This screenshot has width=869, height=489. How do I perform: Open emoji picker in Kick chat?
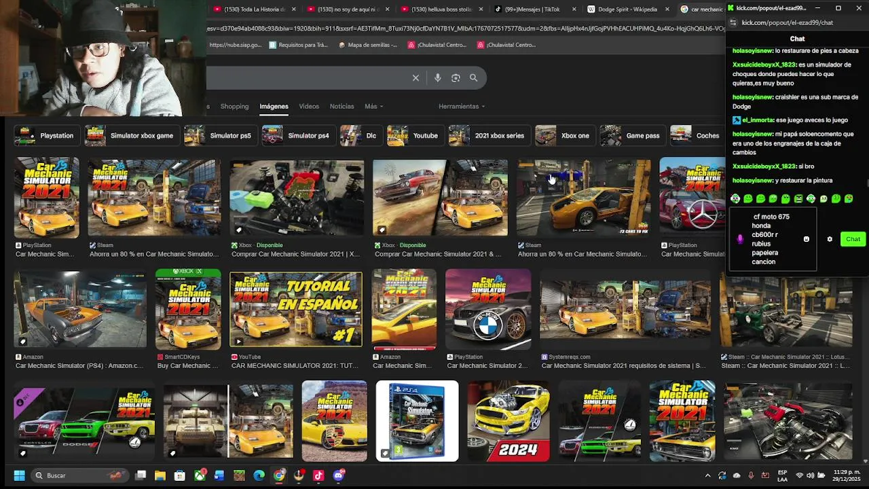click(x=807, y=239)
